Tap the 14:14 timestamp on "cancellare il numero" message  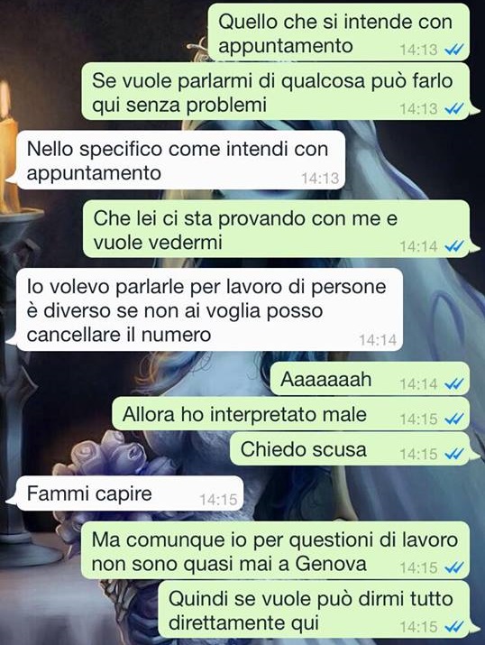click(378, 340)
